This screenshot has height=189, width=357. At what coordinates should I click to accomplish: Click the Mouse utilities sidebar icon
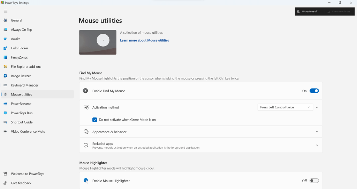(x=6, y=94)
